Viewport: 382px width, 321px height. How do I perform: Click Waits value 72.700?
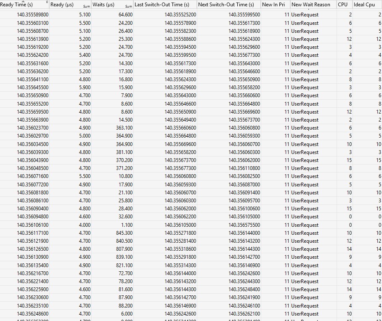pos(125,273)
